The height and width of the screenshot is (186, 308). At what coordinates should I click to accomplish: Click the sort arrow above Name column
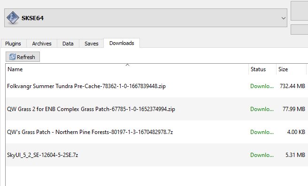[x=128, y=65]
